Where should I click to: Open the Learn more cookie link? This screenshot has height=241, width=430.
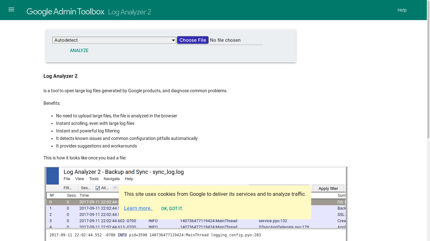pyautogui.click(x=138, y=208)
